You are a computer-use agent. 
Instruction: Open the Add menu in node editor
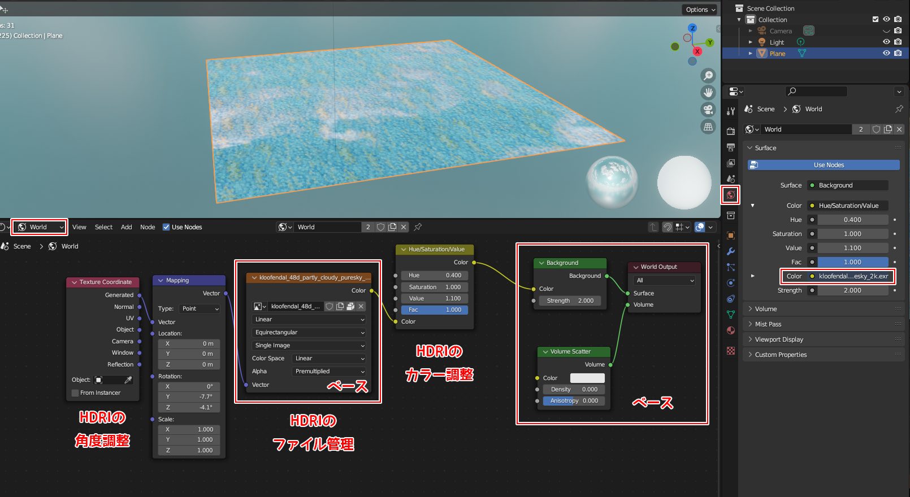(x=126, y=227)
